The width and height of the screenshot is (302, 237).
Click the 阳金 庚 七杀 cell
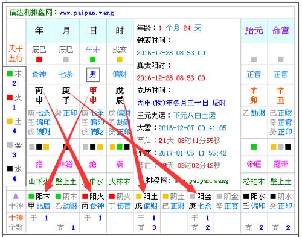(201, 201)
